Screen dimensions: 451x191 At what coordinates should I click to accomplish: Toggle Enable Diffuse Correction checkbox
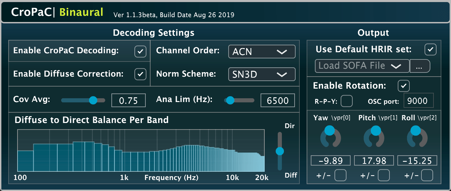click(x=140, y=74)
